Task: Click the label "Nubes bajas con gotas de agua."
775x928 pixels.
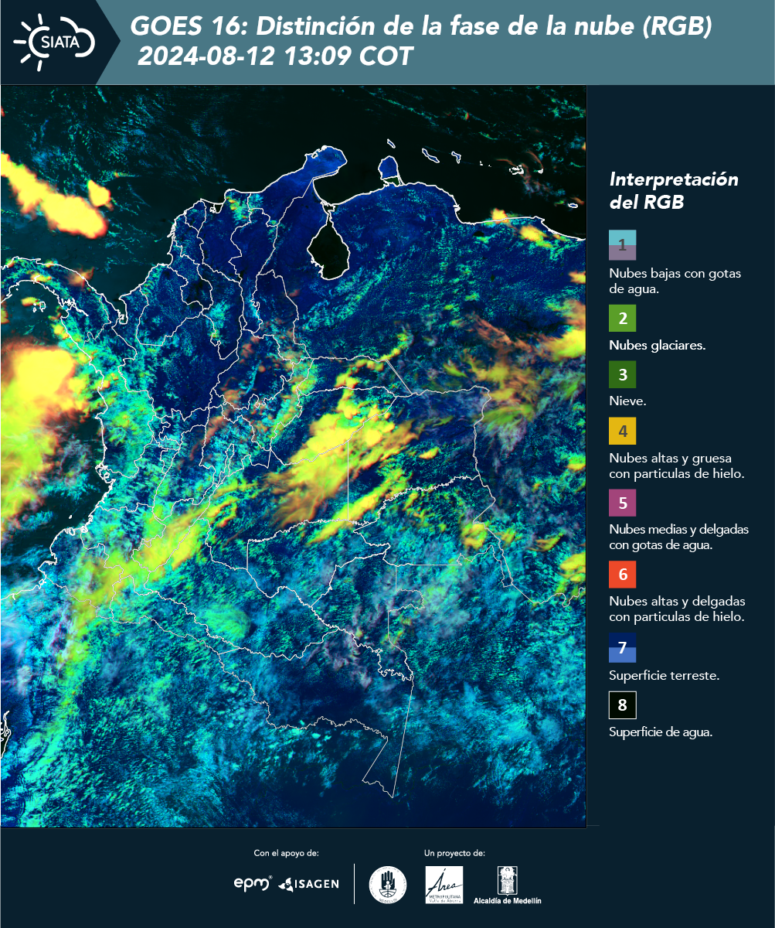Action: [x=675, y=281]
